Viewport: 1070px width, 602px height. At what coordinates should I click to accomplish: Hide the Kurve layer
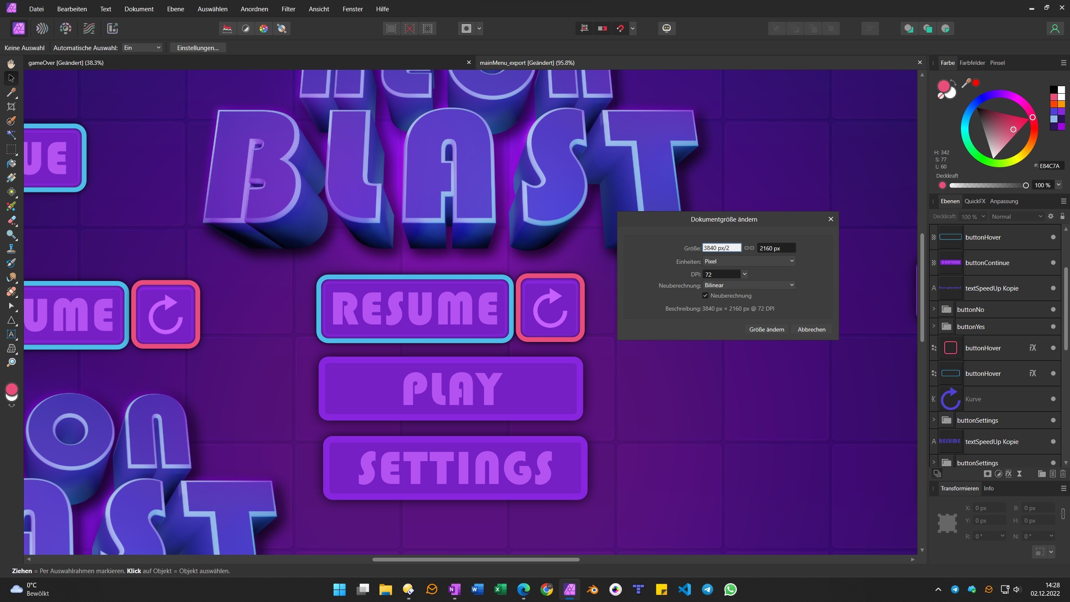[x=1053, y=399]
